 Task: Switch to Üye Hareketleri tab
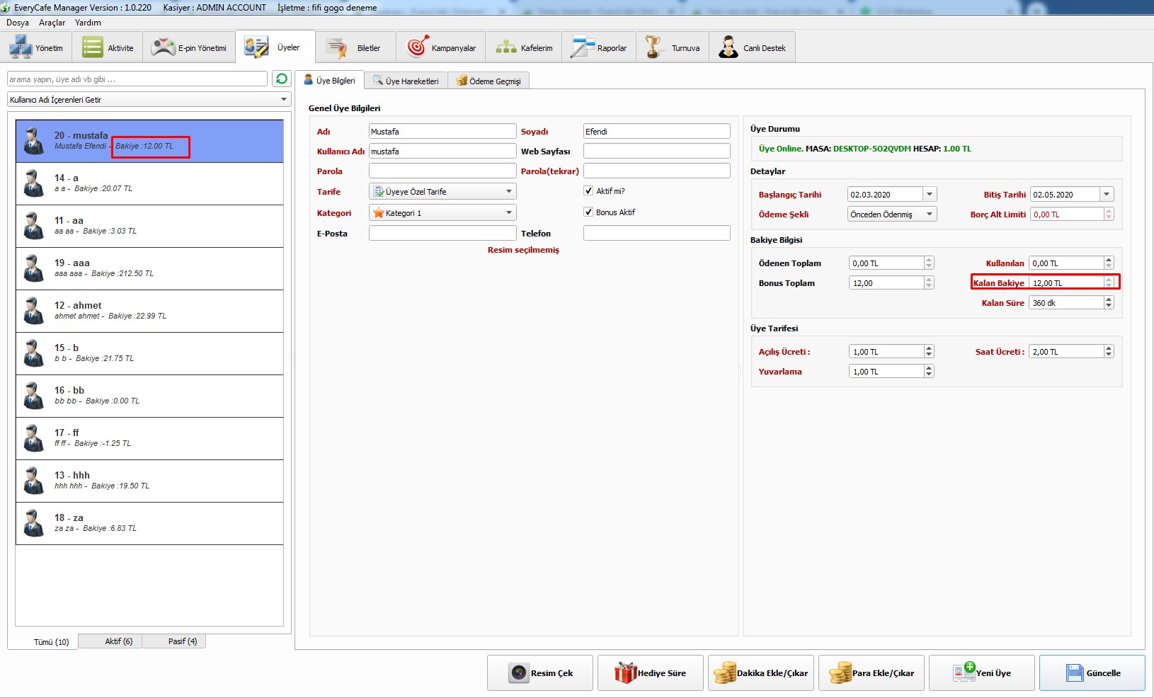(x=406, y=81)
